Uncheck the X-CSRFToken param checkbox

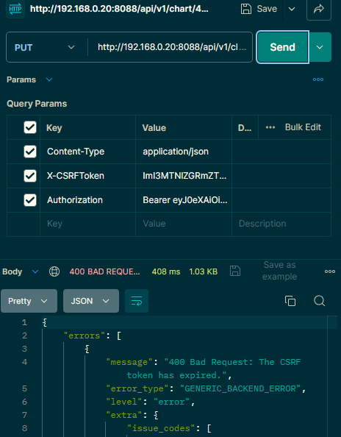click(x=30, y=176)
